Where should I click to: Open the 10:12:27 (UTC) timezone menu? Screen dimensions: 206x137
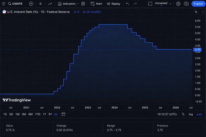[167, 114]
